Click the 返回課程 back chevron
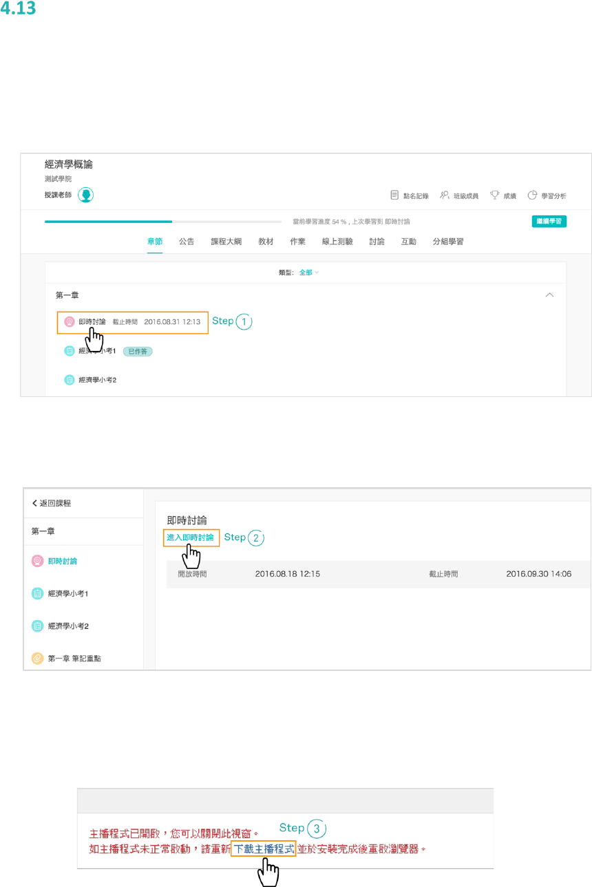The width and height of the screenshot is (592, 887). 35,504
